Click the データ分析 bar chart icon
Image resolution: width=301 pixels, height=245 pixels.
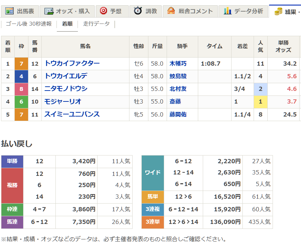[x=227, y=11]
